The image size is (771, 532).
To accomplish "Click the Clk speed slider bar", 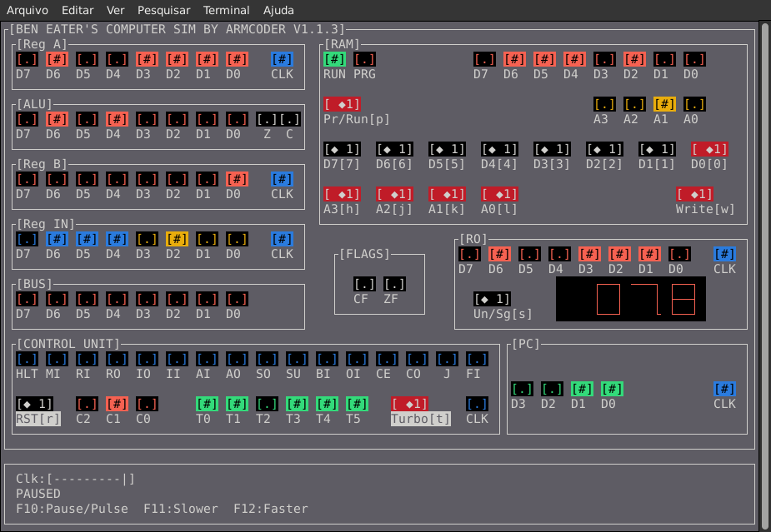I will pos(90,479).
